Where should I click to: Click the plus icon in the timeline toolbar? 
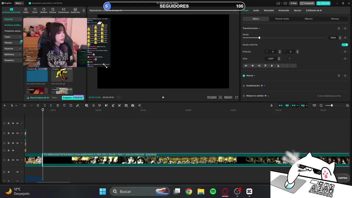pos(4,106)
